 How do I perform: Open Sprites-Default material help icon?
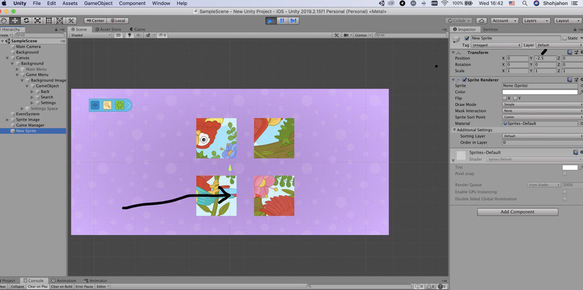576,152
